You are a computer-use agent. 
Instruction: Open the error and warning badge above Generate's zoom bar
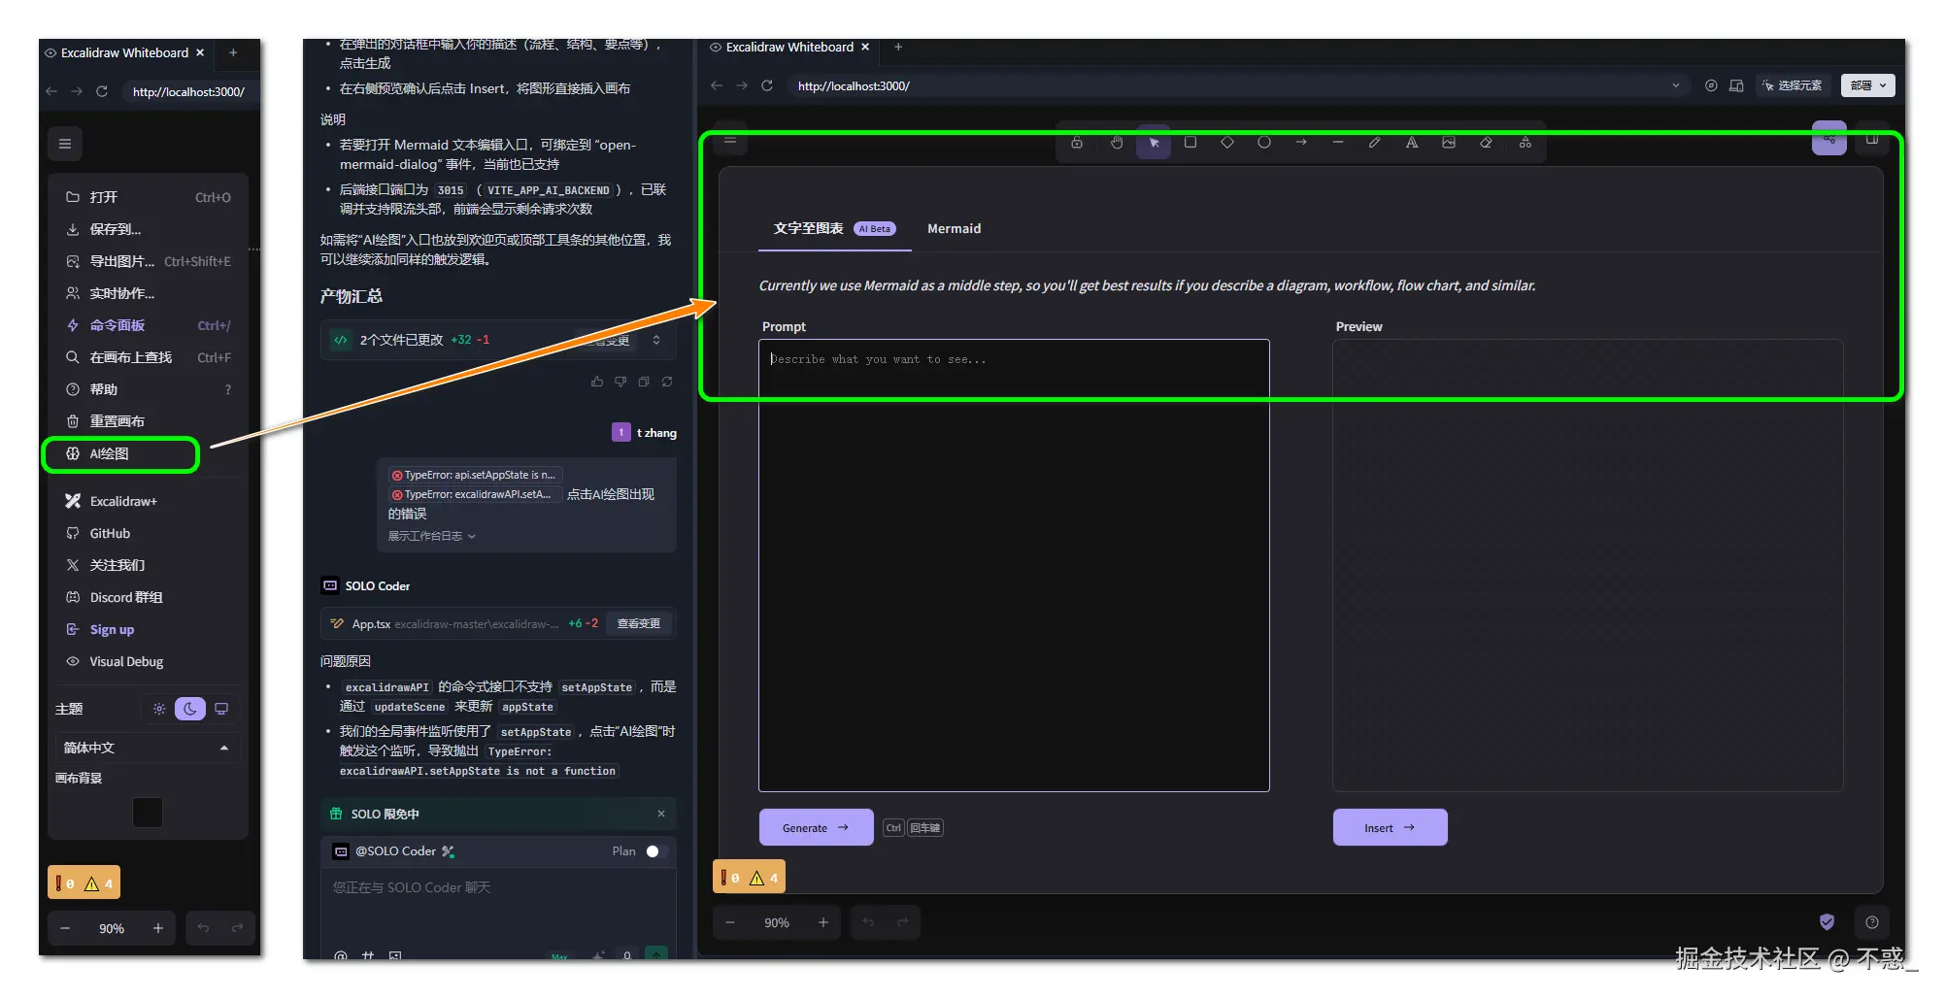[749, 878]
